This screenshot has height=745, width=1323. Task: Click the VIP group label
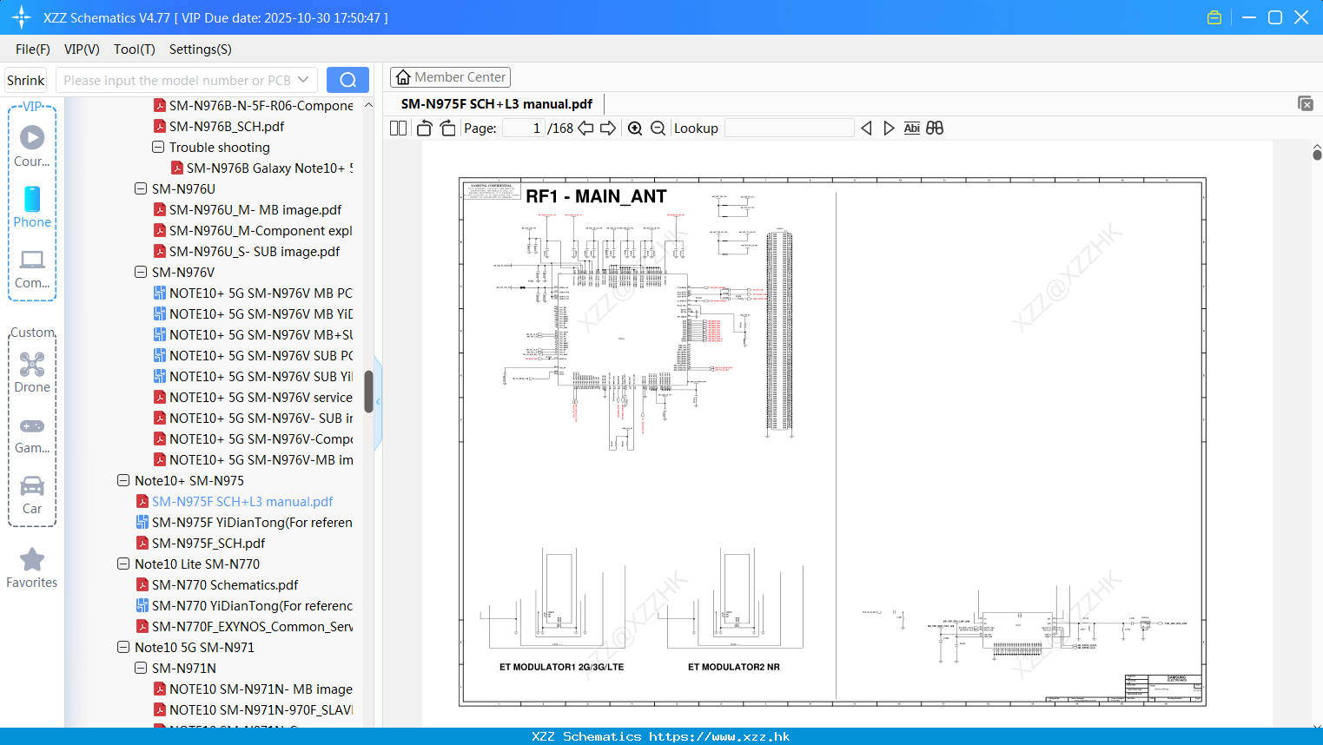pos(32,106)
